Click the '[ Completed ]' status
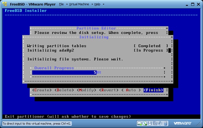 tap(151, 46)
